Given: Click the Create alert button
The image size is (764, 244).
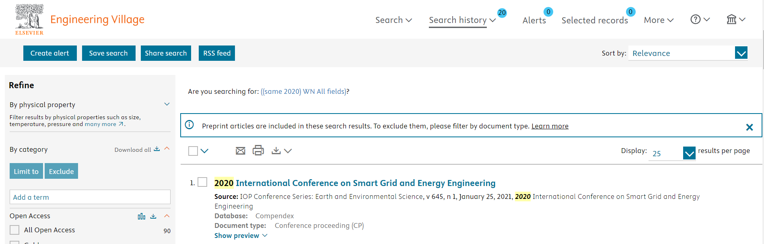Looking at the screenshot, I should (50, 53).
